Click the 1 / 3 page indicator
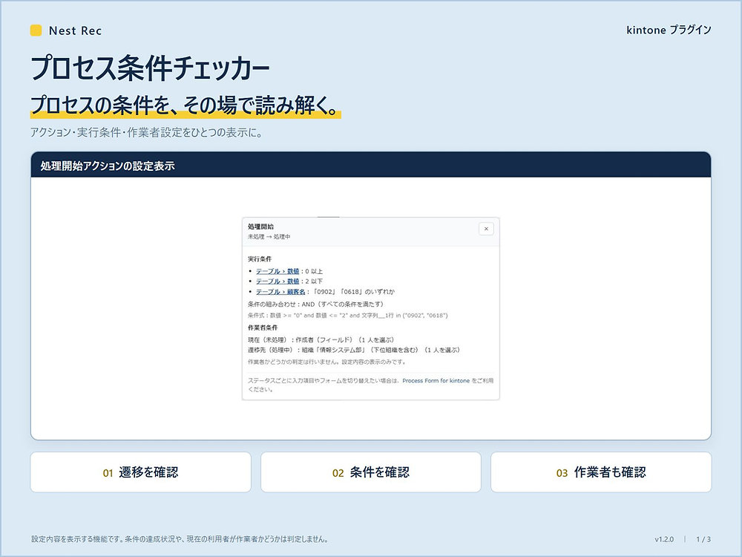Screen dimensions: 742x557 (x=703, y=539)
